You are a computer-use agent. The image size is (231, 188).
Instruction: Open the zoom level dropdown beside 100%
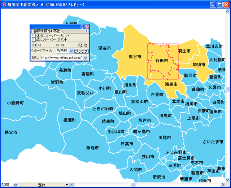click(16, 185)
